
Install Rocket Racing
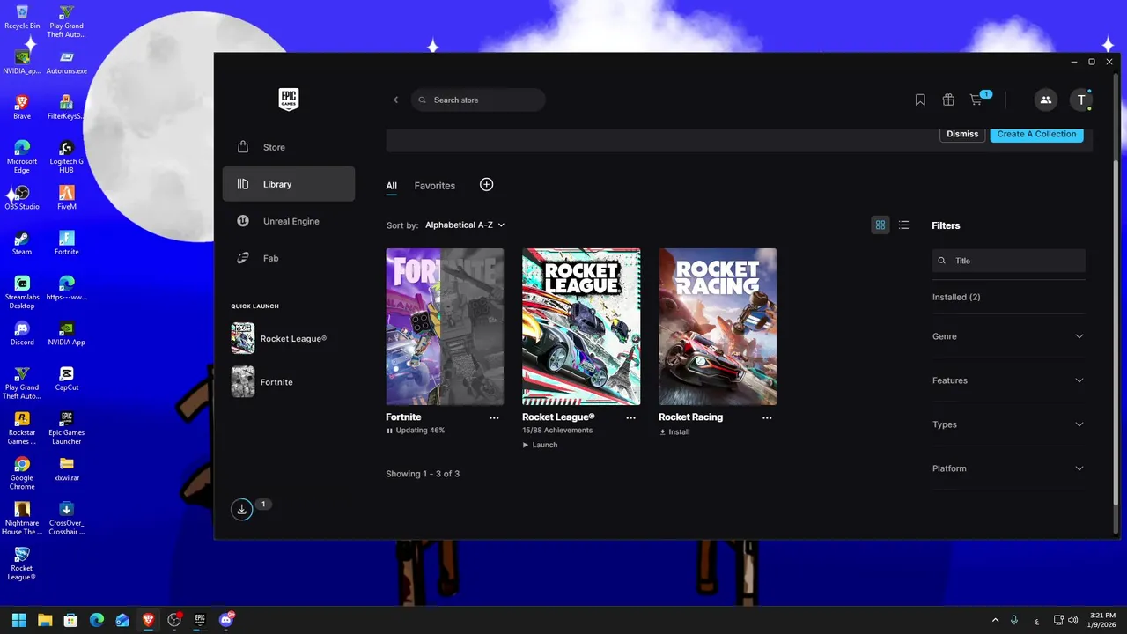coord(674,431)
